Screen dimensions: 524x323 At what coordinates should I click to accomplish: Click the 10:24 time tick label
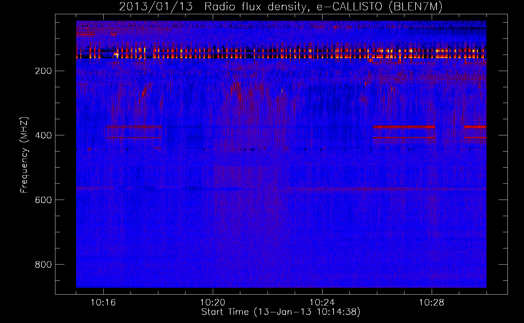point(322,303)
